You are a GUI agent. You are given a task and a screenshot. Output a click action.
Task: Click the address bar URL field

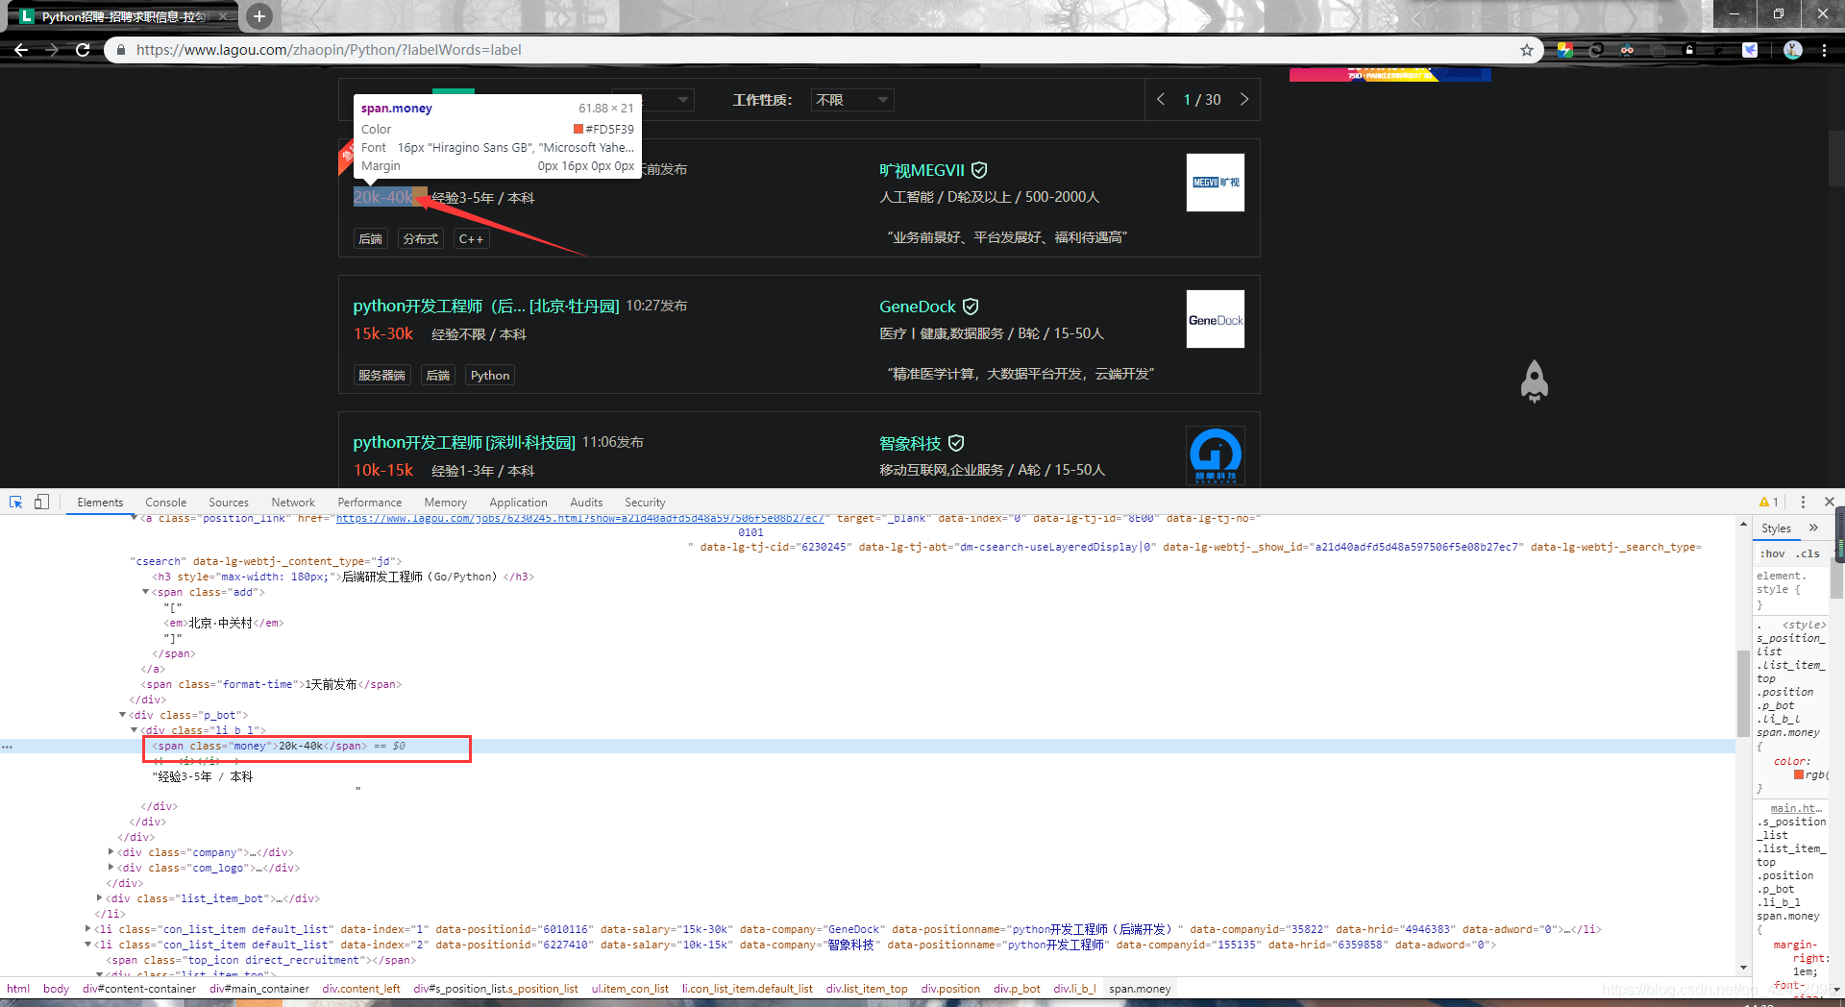coord(822,50)
